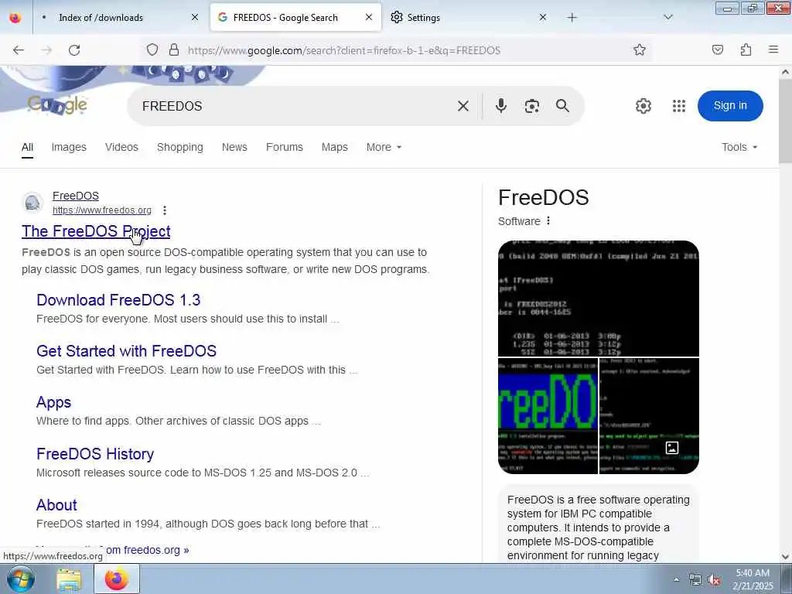Screen dimensions: 792x594
Task: Close the FREEDOS Google Search tab
Action: 369,17
